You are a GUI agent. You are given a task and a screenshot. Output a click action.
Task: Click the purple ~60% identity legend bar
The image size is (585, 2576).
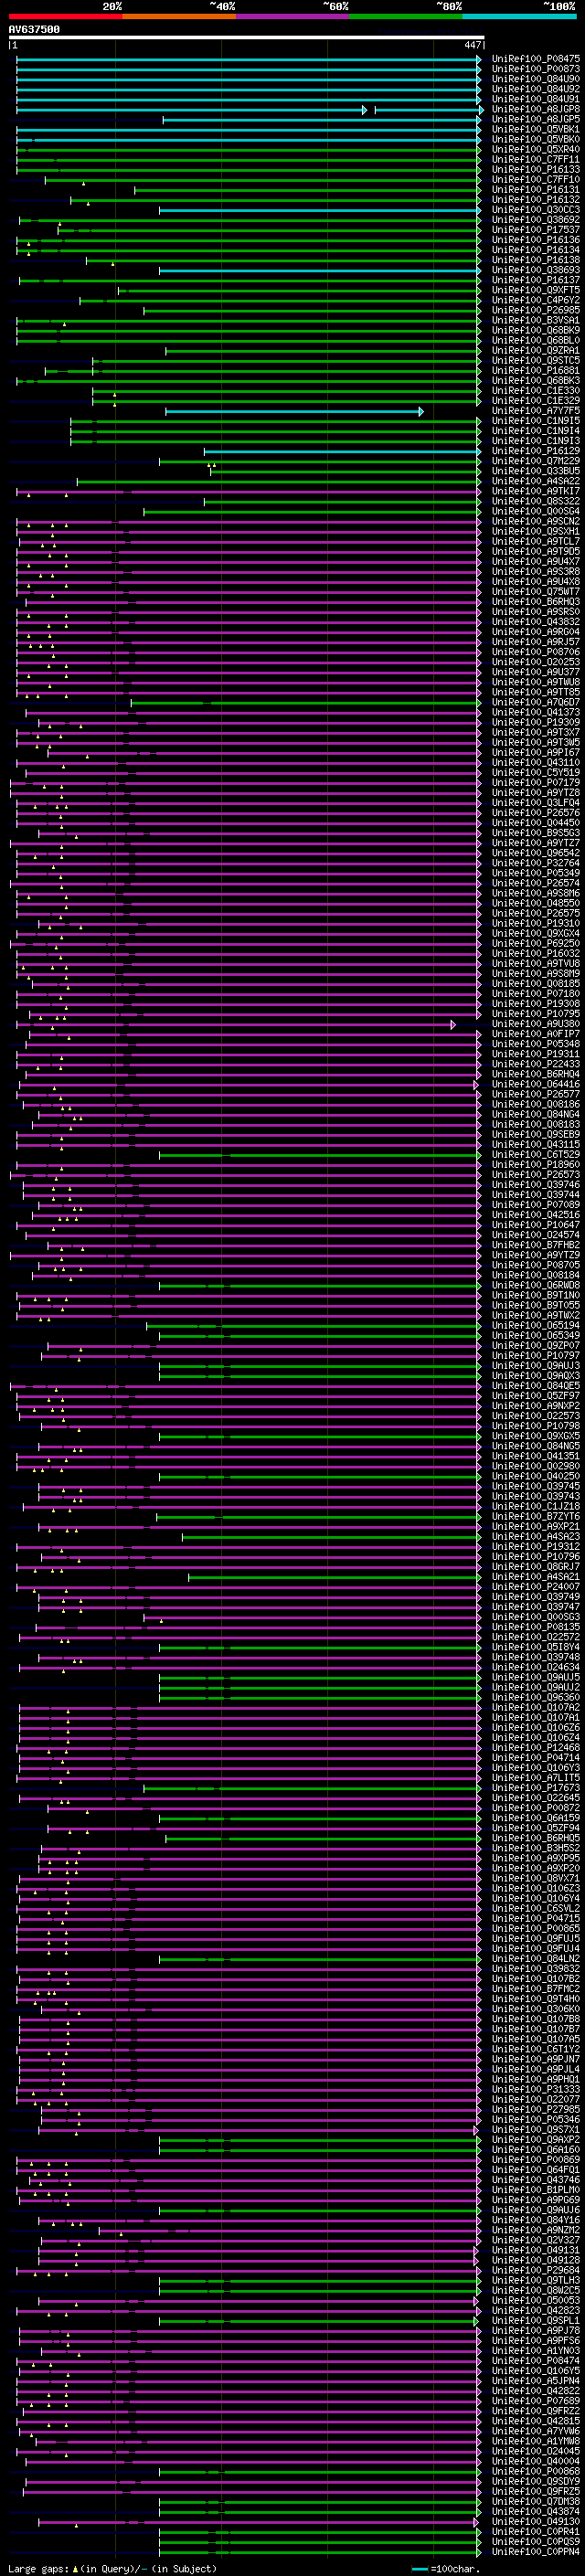(x=292, y=16)
